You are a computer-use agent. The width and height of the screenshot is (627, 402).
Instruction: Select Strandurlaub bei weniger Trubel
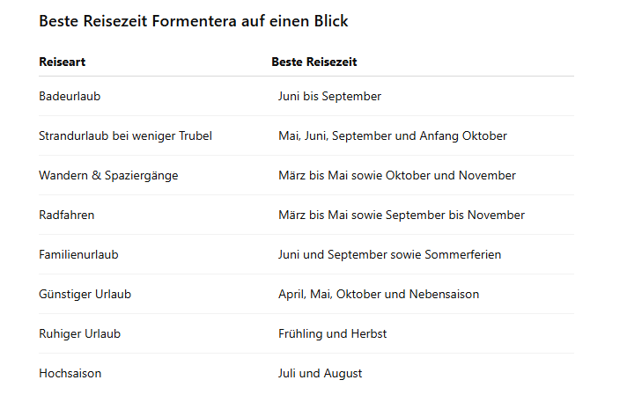(x=125, y=135)
